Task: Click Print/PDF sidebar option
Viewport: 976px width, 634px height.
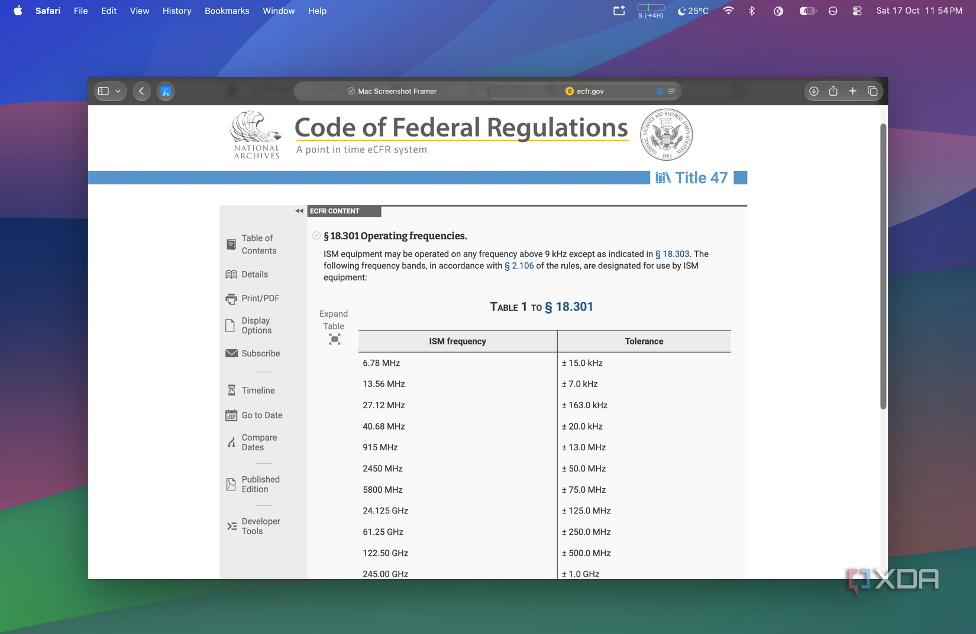Action: click(252, 298)
